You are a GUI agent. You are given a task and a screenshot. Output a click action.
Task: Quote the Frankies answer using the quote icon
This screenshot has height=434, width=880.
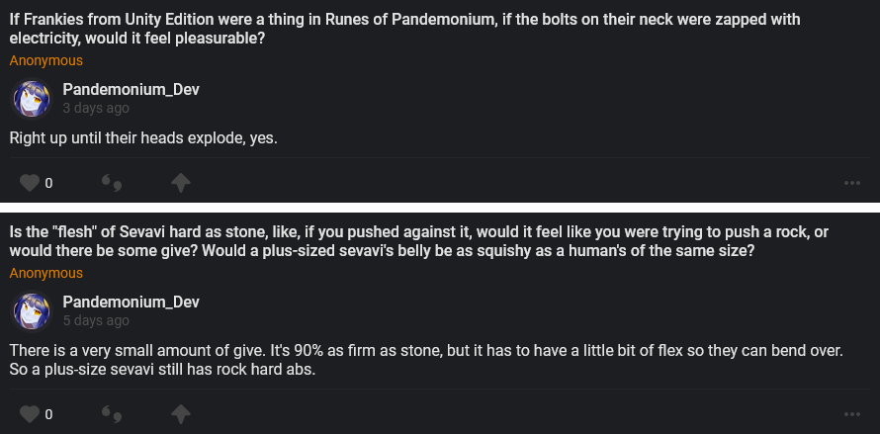(112, 183)
